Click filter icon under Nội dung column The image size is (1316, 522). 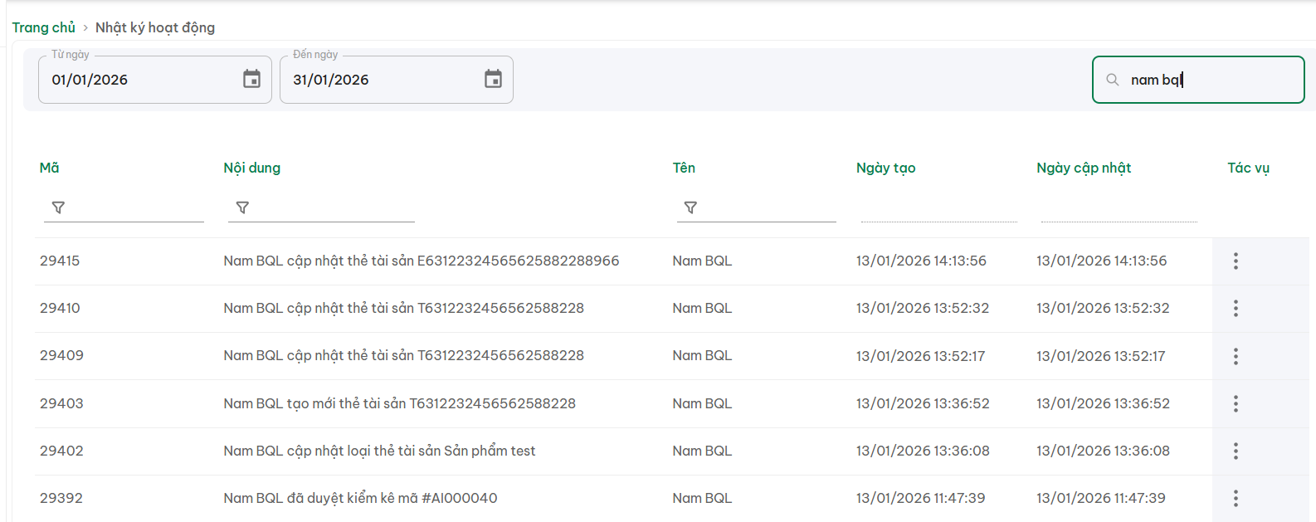point(242,207)
